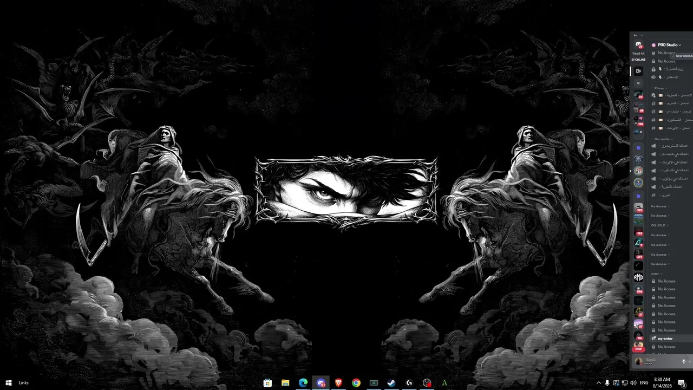This screenshot has height=390, width=693.
Task: Open the اسعار - الدسكورد channel
Action: [x=671, y=120]
